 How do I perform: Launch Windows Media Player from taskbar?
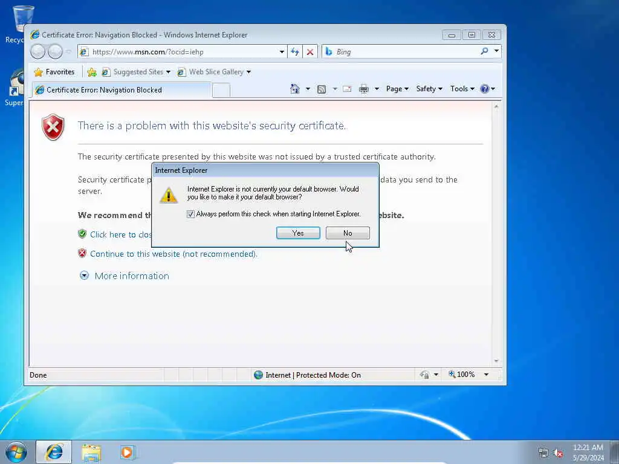(128, 452)
